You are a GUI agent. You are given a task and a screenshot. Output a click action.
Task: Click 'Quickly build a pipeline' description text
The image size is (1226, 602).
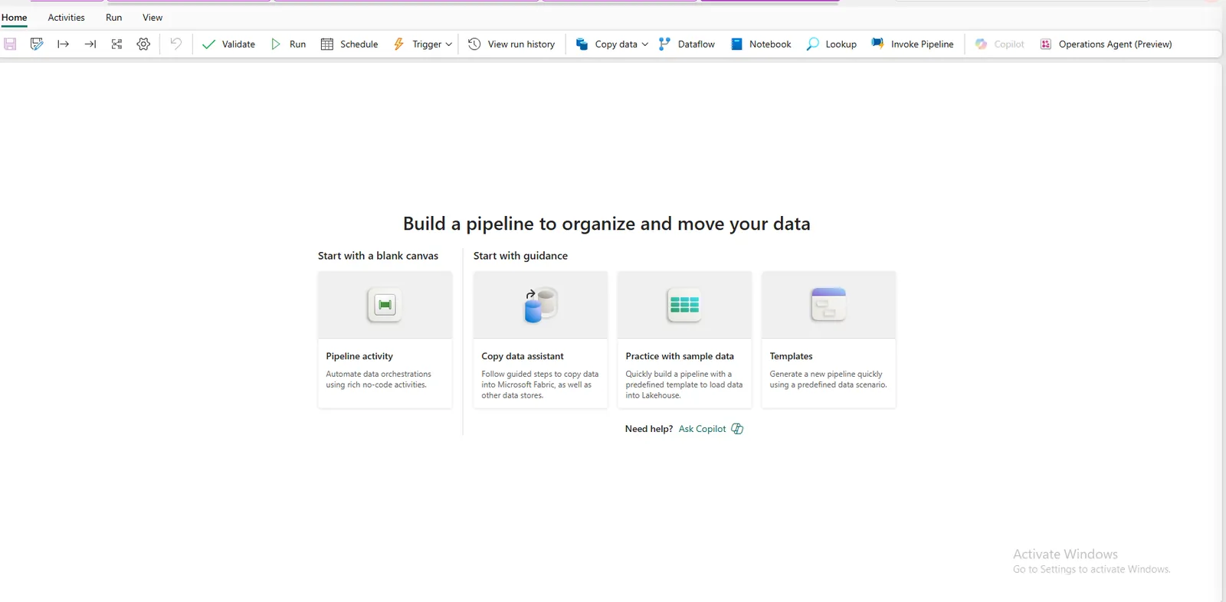pyautogui.click(x=683, y=384)
